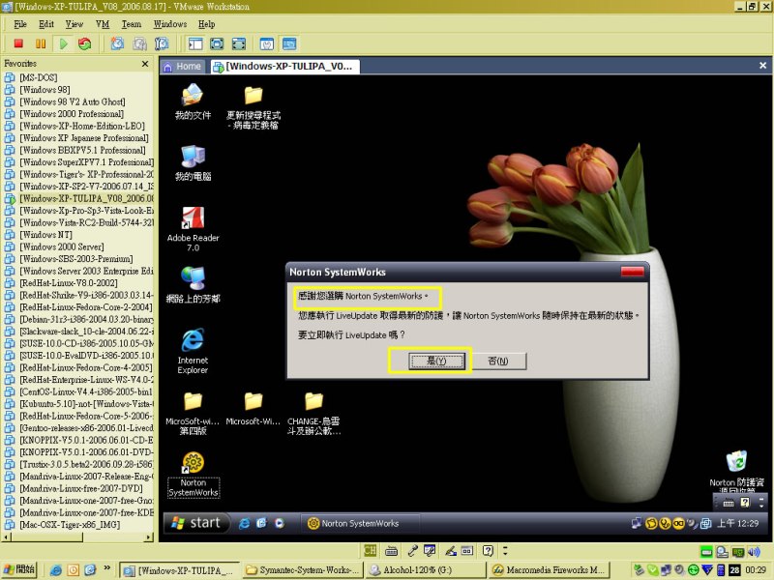774x580 pixels.
Task: Open the View menu
Action: pos(74,24)
